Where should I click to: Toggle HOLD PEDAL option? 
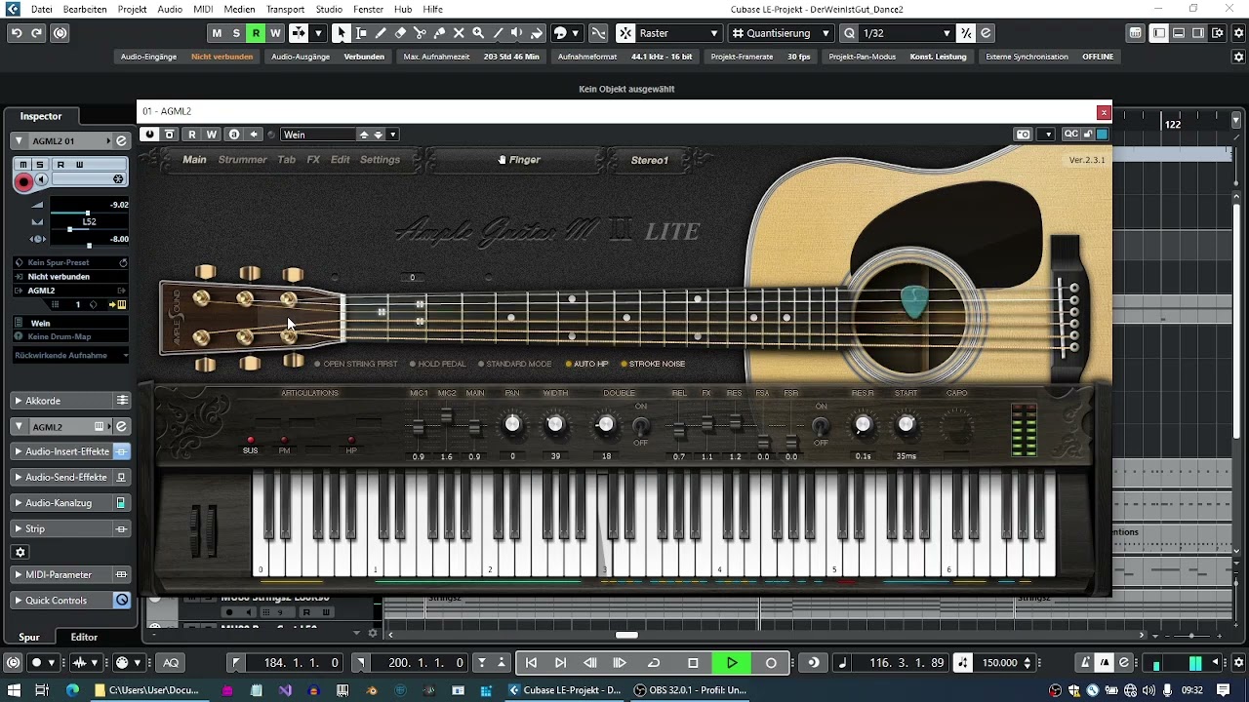438,364
